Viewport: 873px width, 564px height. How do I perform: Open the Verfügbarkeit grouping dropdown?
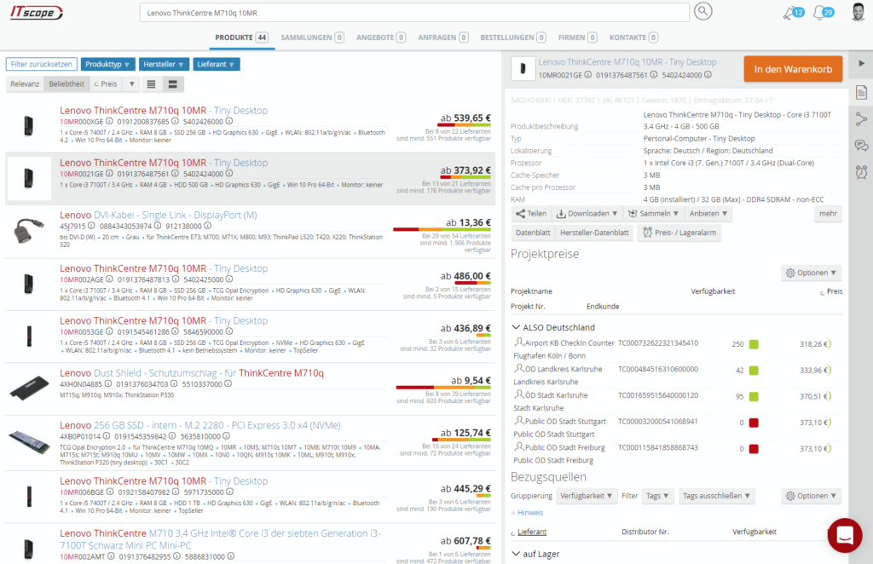pyautogui.click(x=587, y=496)
